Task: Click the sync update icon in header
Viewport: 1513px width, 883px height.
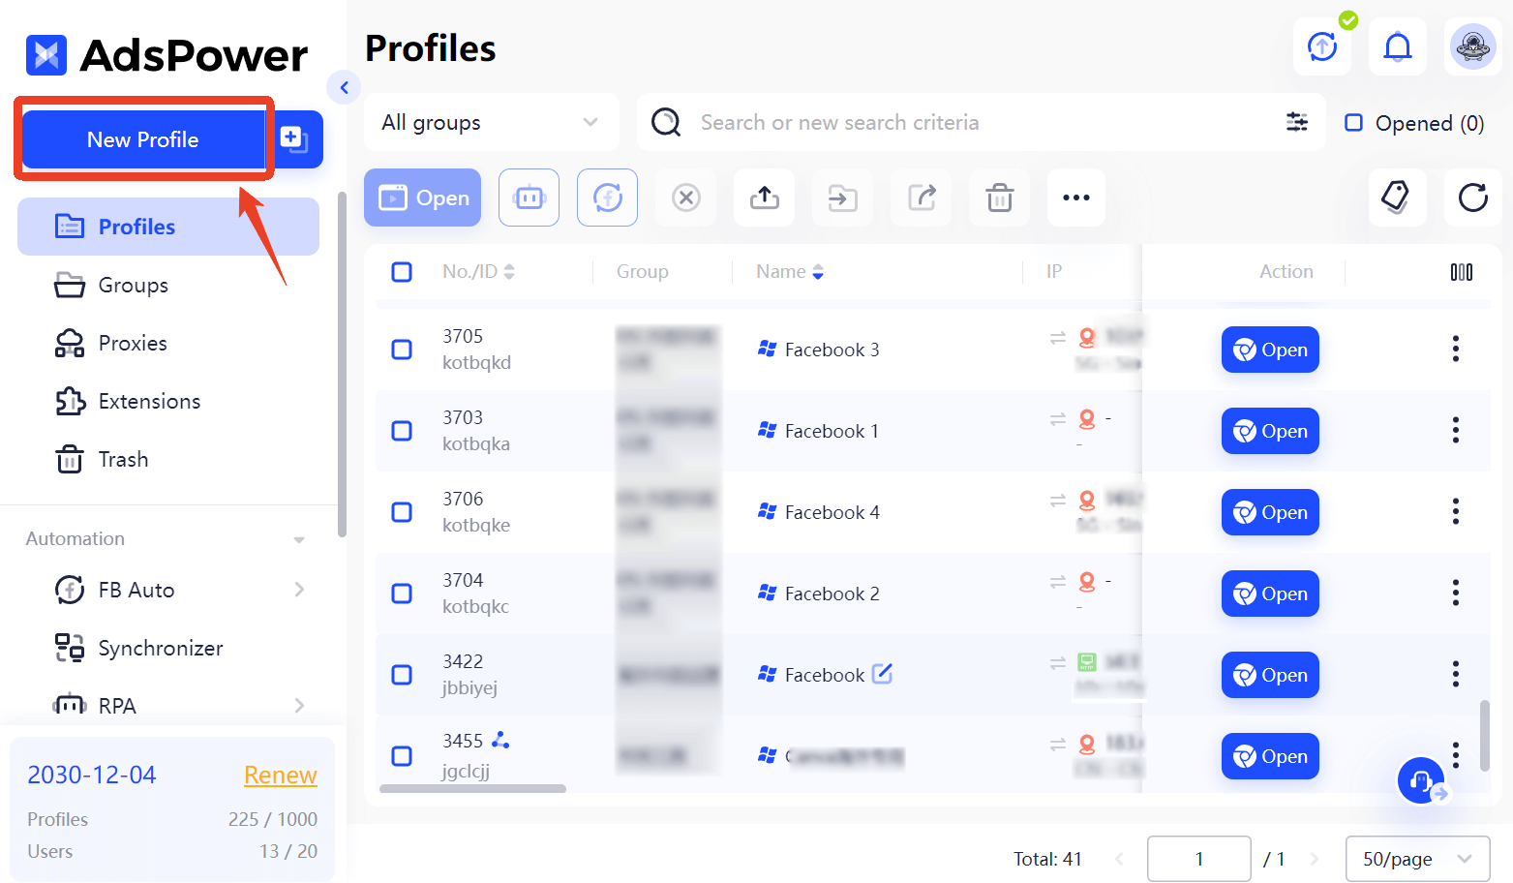Action: pyautogui.click(x=1322, y=46)
